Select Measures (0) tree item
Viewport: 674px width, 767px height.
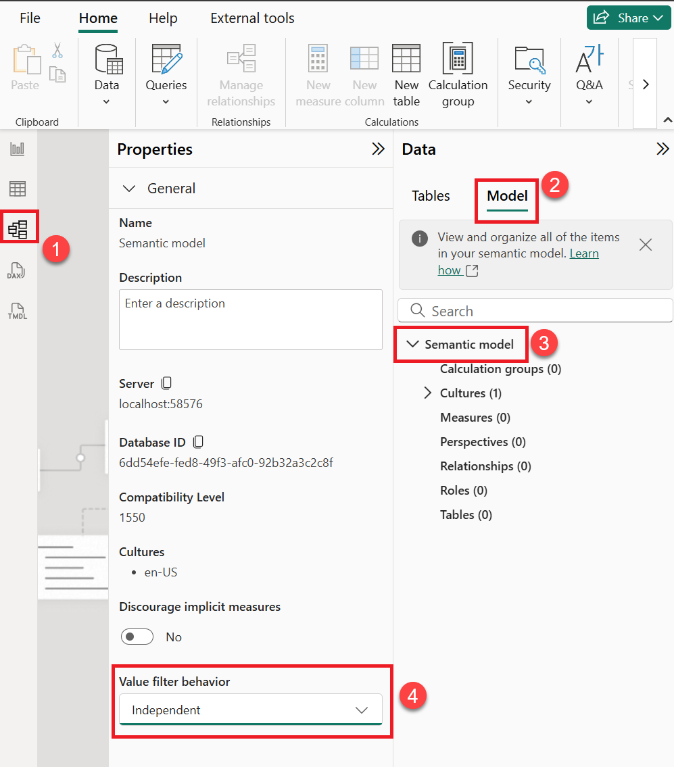coord(475,417)
